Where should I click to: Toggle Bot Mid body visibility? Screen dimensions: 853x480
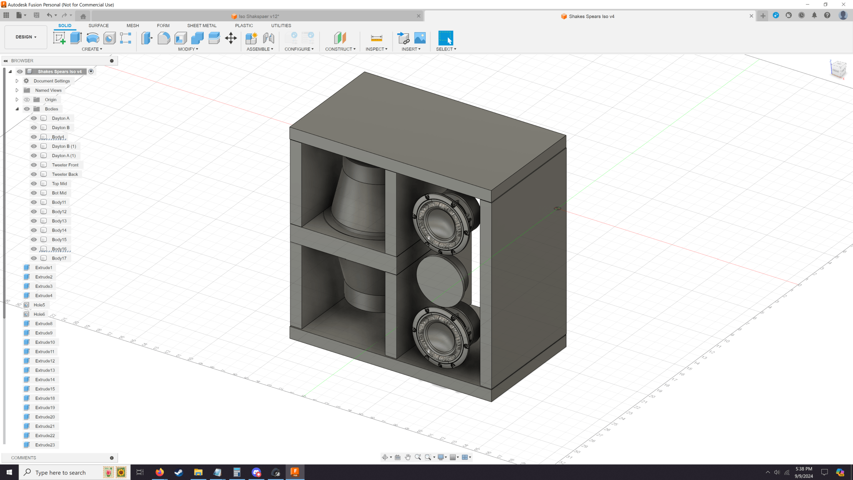[34, 193]
